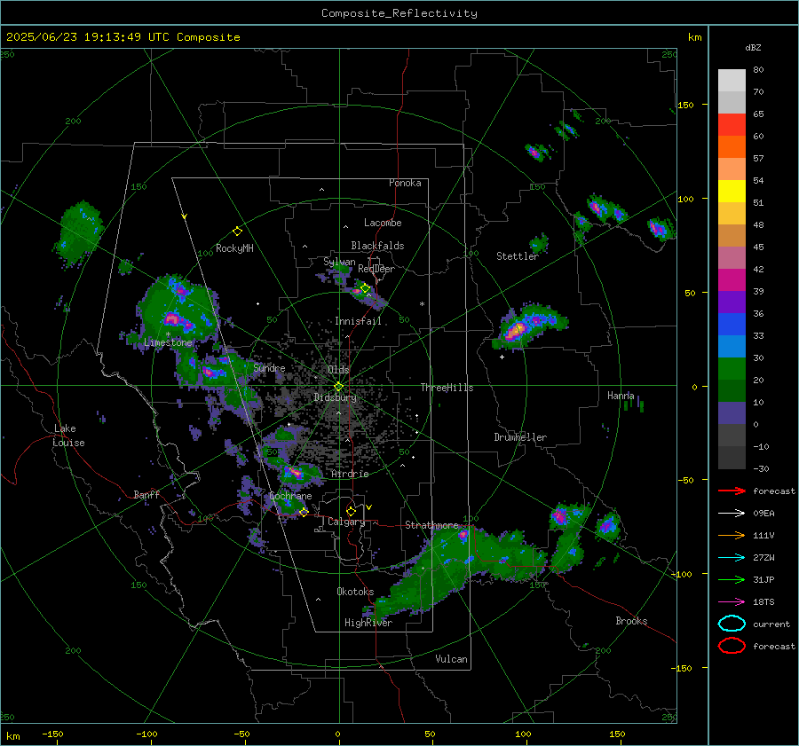799x746 pixels.
Task: Click the Sundre town label
Action: tap(269, 368)
